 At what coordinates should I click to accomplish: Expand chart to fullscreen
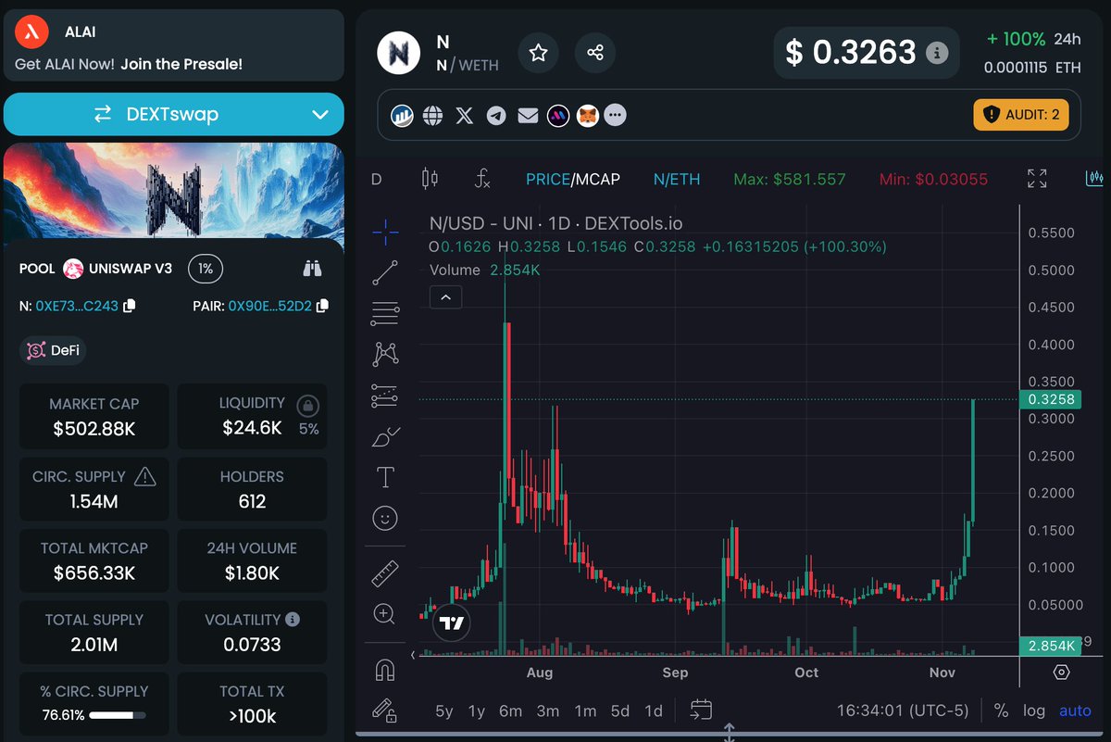coord(1037,179)
